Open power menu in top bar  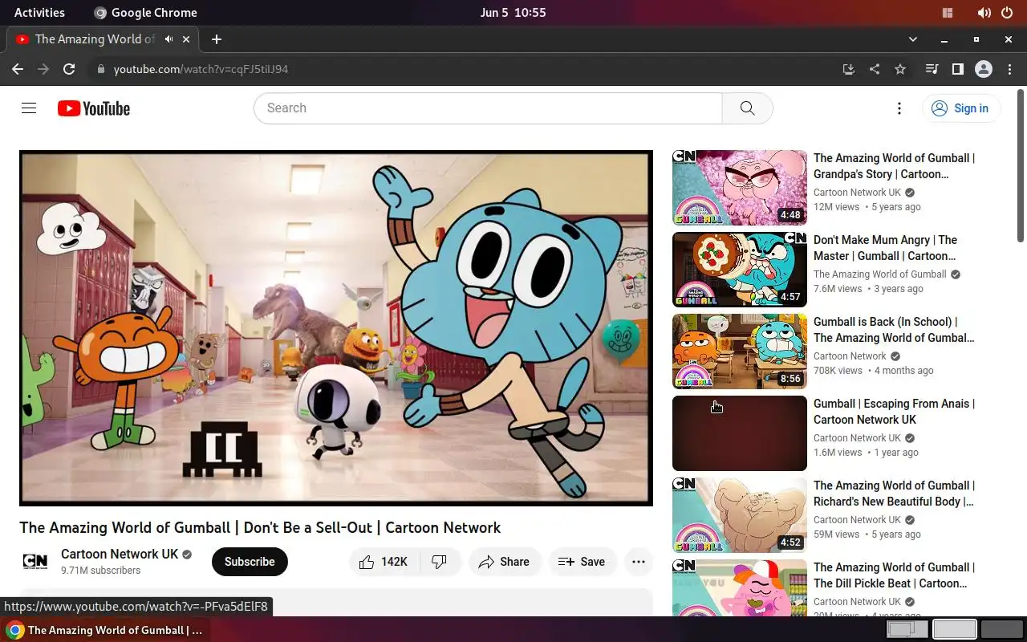(x=1007, y=13)
